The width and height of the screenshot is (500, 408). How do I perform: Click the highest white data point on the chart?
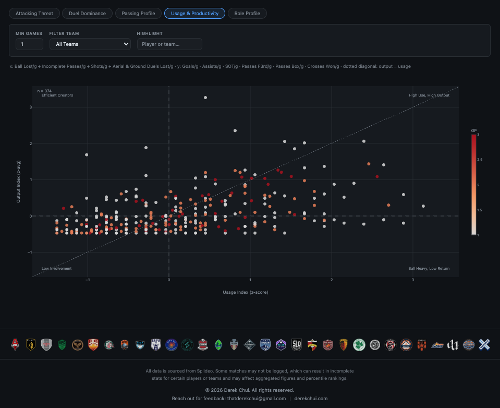[x=205, y=98]
